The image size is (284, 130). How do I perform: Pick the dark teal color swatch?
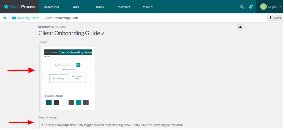pyautogui.click(x=49, y=103)
